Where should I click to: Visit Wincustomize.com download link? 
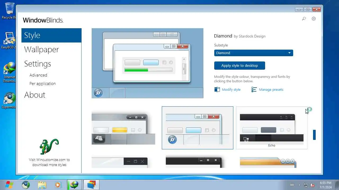49,162
